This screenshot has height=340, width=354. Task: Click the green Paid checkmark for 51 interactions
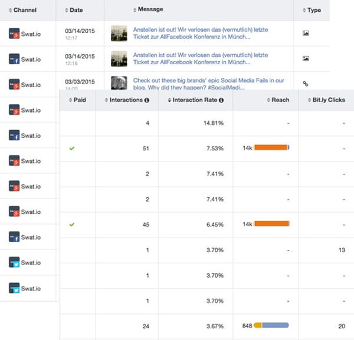(72, 148)
